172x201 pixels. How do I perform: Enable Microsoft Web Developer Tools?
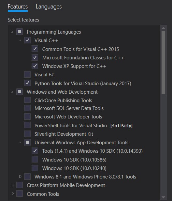(27, 117)
